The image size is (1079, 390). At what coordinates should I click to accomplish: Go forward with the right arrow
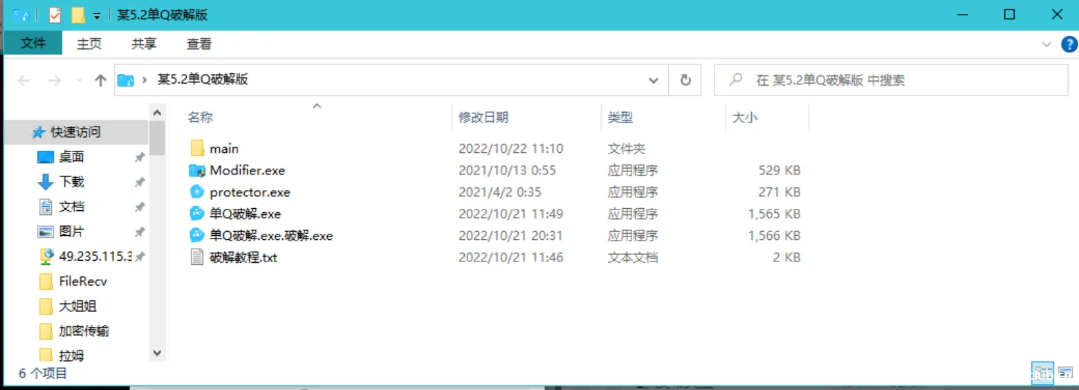[55, 81]
